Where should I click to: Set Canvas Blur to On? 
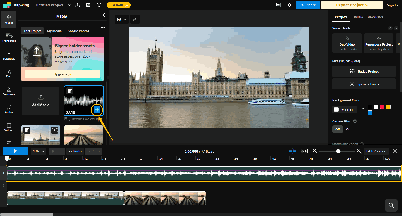coord(348,129)
